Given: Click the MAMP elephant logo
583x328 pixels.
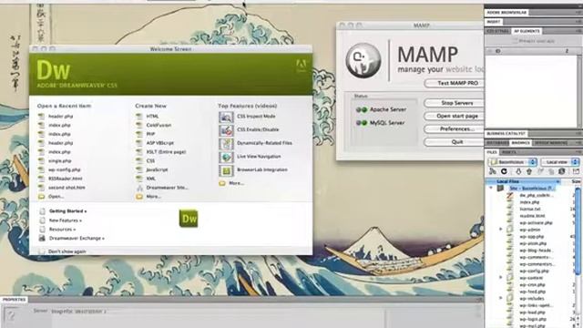Looking at the screenshot, I should coord(363,61).
